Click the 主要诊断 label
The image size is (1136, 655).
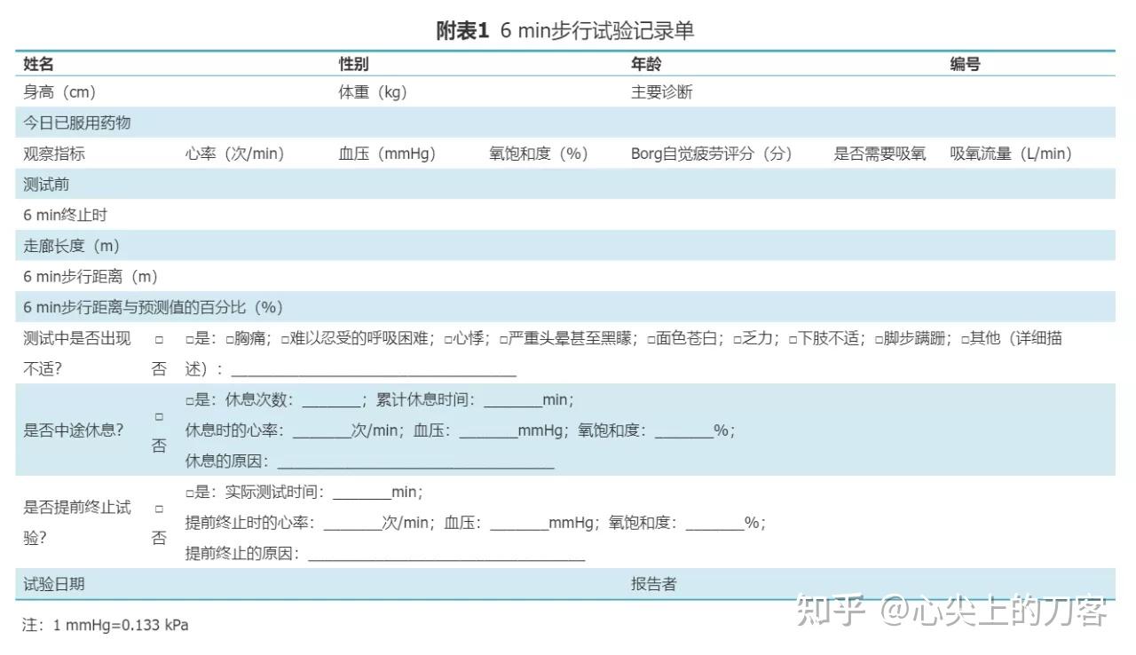[x=662, y=92]
